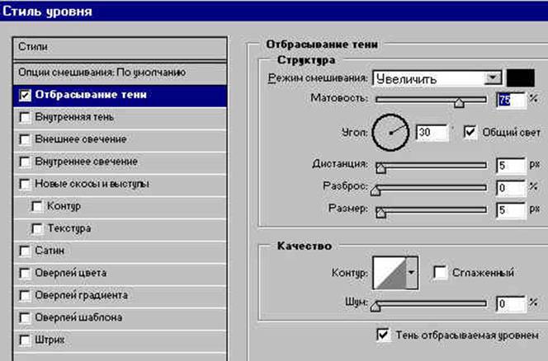Enable the Оверлей шаблона checkbox
Screen dimensions: 548x361
pos(25,317)
